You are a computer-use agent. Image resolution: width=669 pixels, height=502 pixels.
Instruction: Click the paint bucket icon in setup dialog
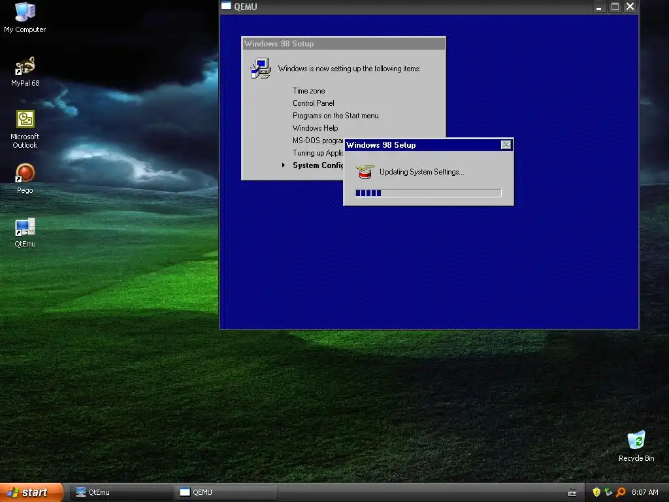[365, 172]
